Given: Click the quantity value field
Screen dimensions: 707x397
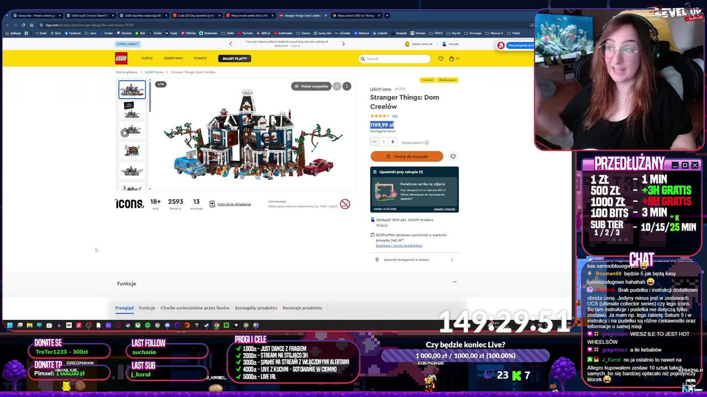Looking at the screenshot, I should pyautogui.click(x=383, y=142).
